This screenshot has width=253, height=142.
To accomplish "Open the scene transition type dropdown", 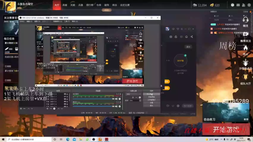I will click(133, 94).
